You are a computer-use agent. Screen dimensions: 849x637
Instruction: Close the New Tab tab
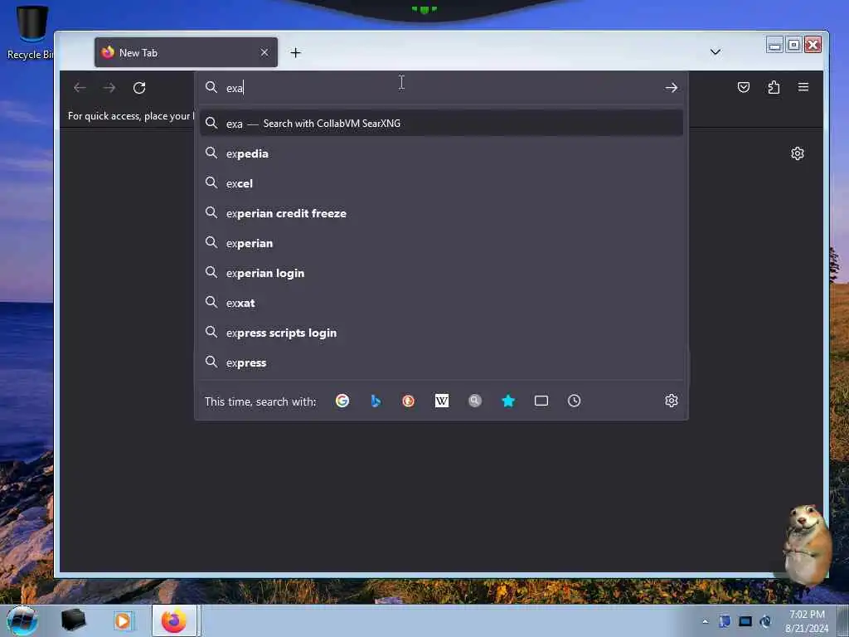pos(264,52)
